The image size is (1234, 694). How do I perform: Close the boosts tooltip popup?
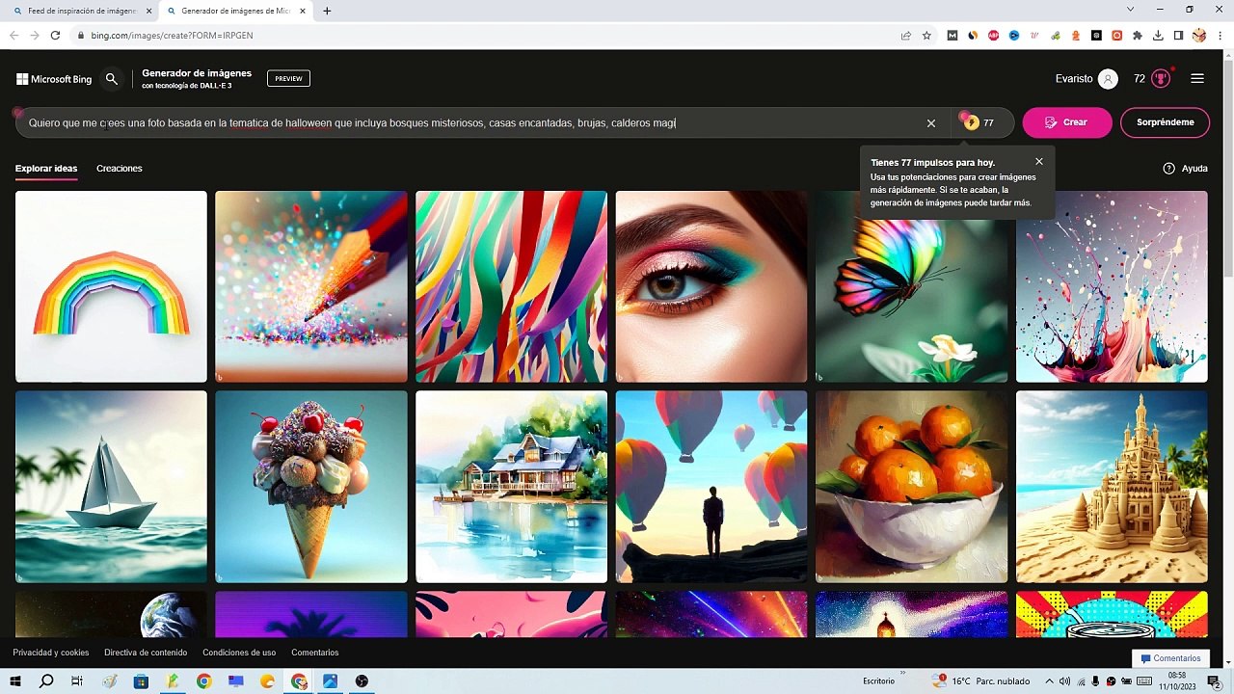pyautogui.click(x=1039, y=162)
